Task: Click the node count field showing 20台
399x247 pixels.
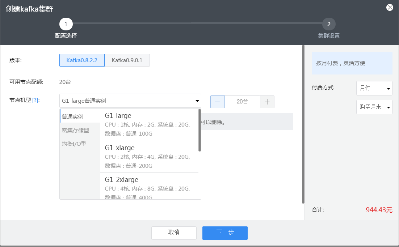Action: (242, 102)
